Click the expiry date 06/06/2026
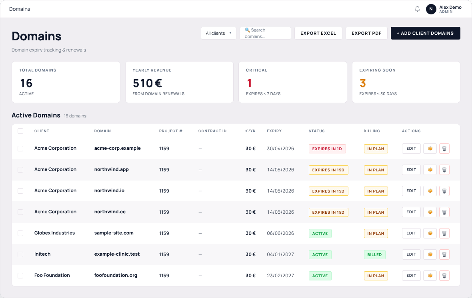The width and height of the screenshot is (472, 298). 280,233
